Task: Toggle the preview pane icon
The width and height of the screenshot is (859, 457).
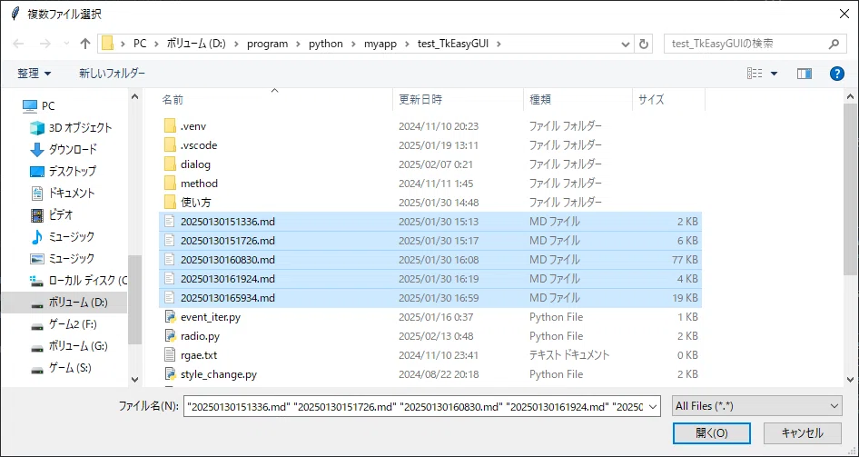Action: click(805, 74)
